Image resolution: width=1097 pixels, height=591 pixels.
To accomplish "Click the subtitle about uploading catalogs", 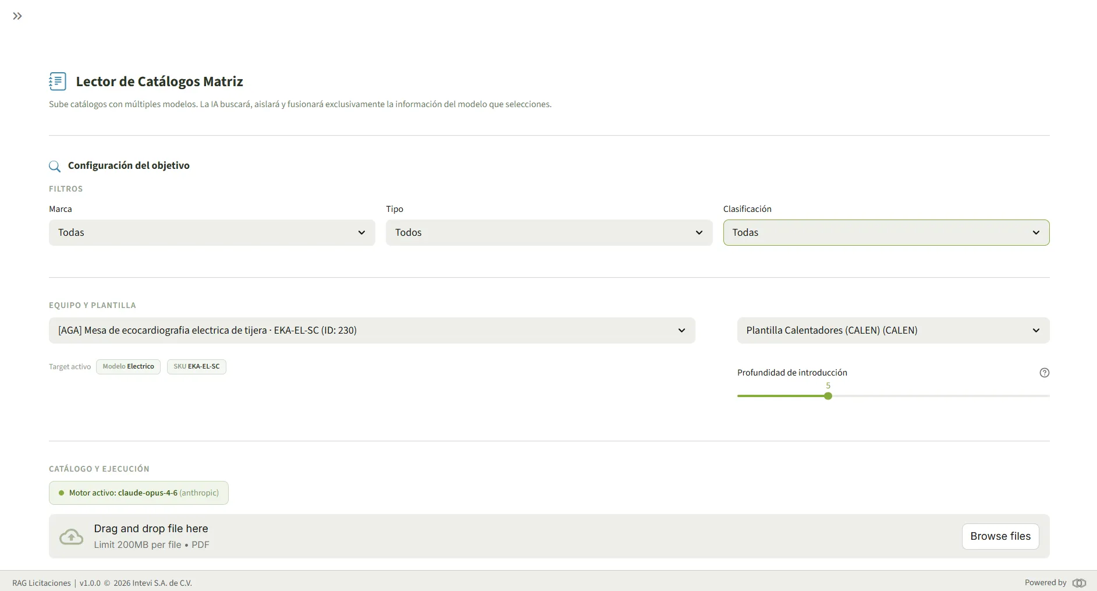I will (x=300, y=104).
